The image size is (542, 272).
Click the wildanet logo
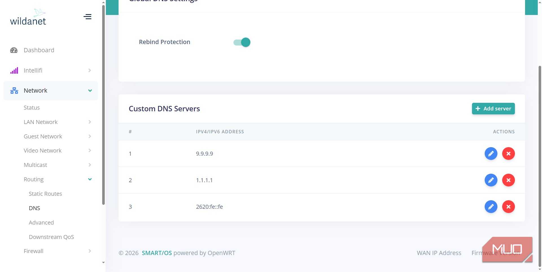coord(28,17)
